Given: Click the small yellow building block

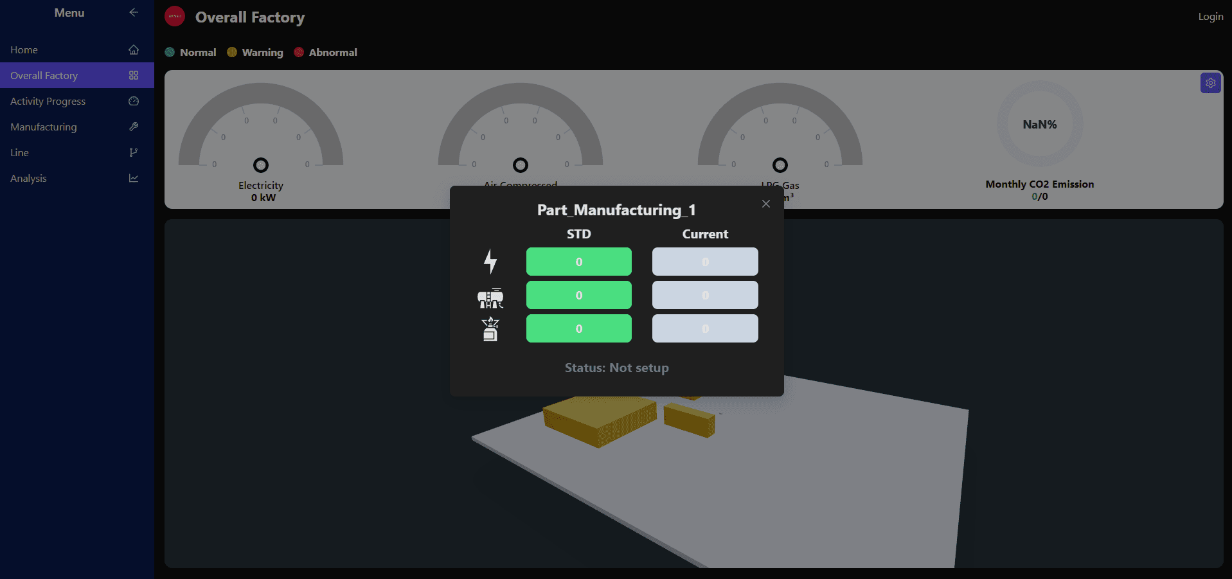Looking at the screenshot, I should click(x=690, y=420).
